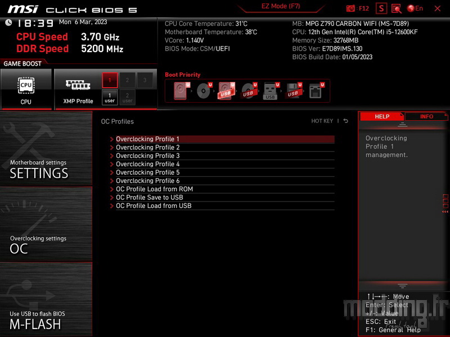
Task: Select the USB key boot device icon
Action: [x=271, y=91]
